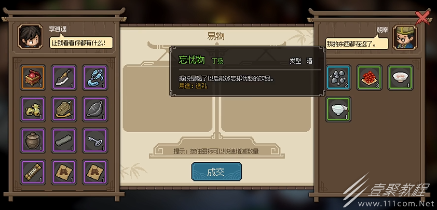Choose the silver key item
Screen dimensions: 437x210
click(x=95, y=141)
